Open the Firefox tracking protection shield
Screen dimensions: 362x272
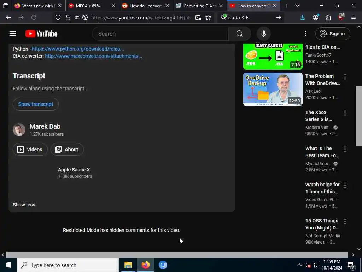point(58,18)
